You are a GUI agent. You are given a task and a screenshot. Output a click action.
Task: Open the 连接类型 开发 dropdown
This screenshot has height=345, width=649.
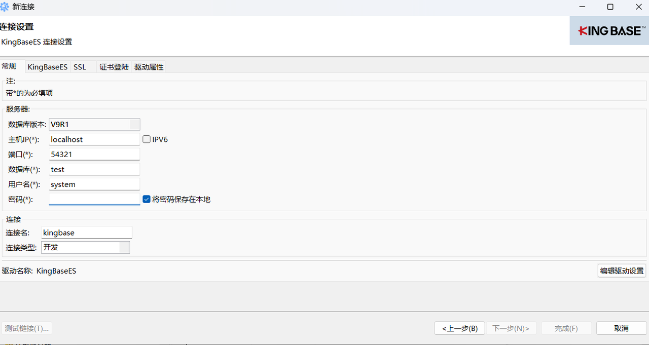[86, 247]
